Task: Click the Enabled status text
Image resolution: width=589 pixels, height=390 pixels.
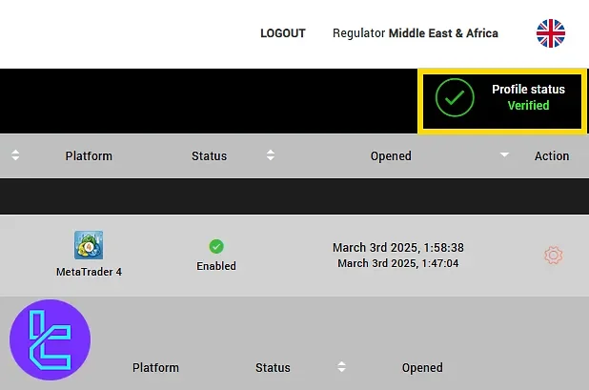Action: (x=216, y=266)
